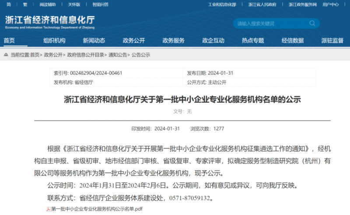Image resolution: width=350 pixels, height=215 pixels.
Task: Open 政务公开 navigation tab
Action: [x=134, y=41]
